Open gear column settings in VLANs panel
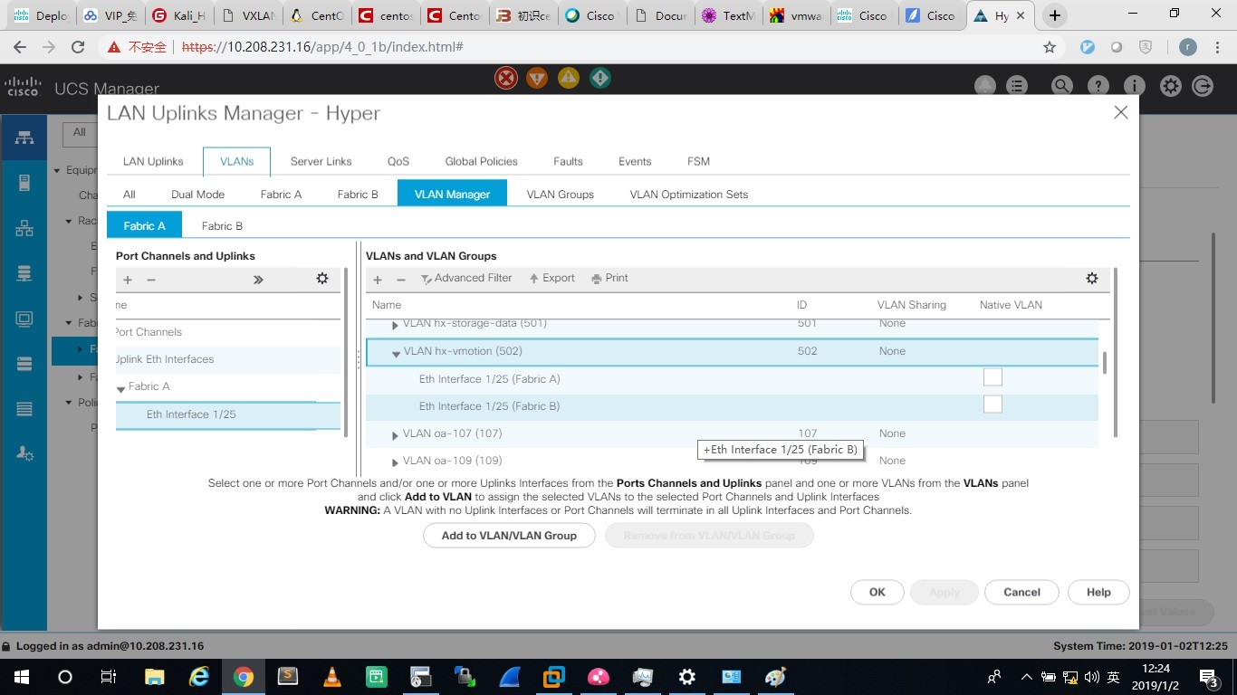This screenshot has height=695, width=1237. click(x=1092, y=279)
